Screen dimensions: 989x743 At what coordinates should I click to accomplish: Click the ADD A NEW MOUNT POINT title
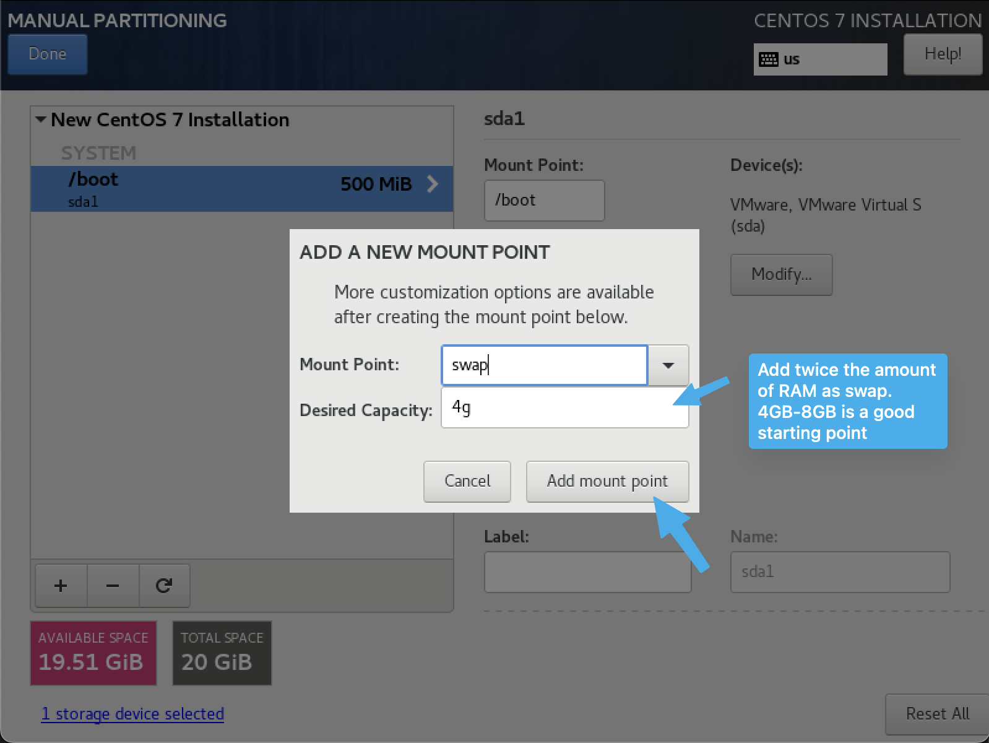[425, 252]
